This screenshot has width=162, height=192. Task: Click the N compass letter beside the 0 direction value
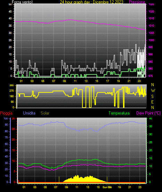click(153, 108)
